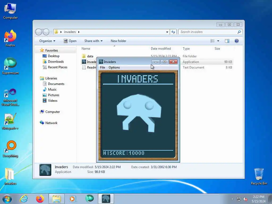Screen dimensions: 272x204
Task: Click address bar folder icon
Action: point(56,32)
